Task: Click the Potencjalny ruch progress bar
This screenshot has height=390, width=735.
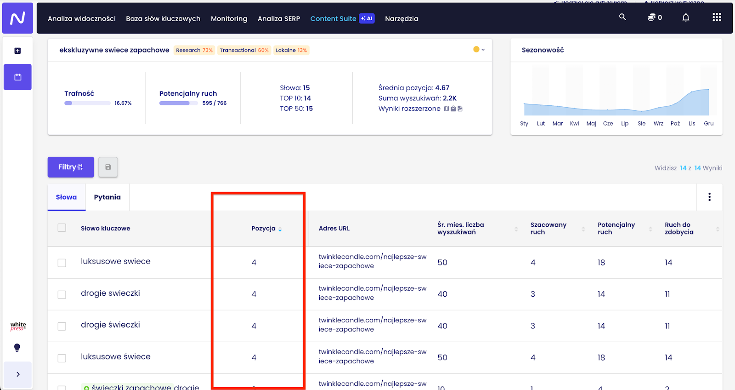Action: (179, 103)
